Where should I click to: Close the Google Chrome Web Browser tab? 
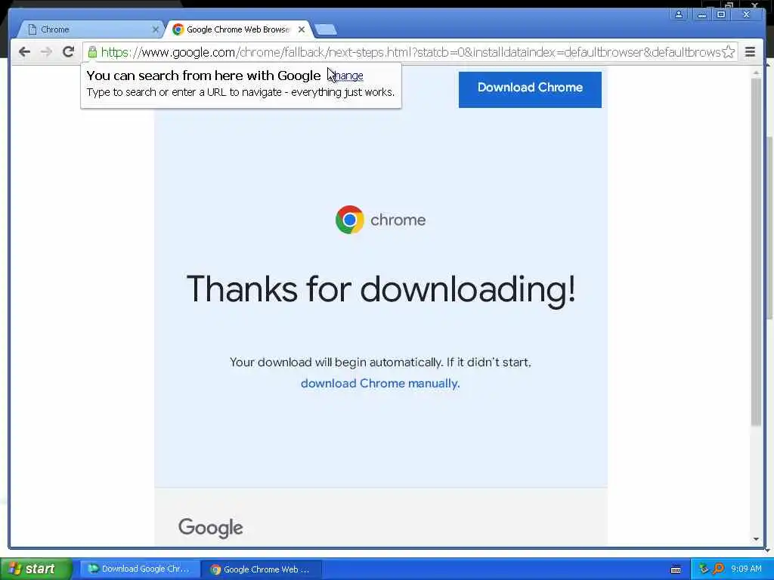point(302,29)
